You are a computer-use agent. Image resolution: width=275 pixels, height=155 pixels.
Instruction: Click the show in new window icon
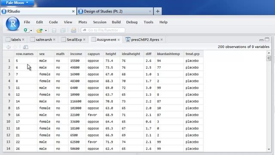tap(26, 47)
